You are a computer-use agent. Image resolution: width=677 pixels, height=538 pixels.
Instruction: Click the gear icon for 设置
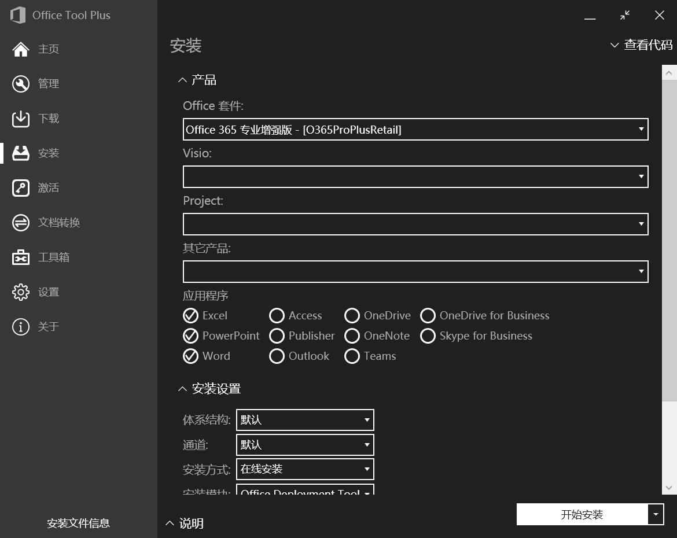point(21,292)
